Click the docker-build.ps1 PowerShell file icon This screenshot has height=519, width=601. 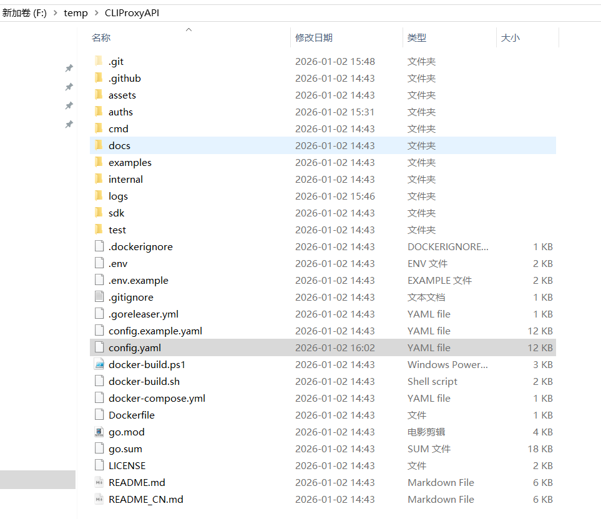pyautogui.click(x=99, y=364)
